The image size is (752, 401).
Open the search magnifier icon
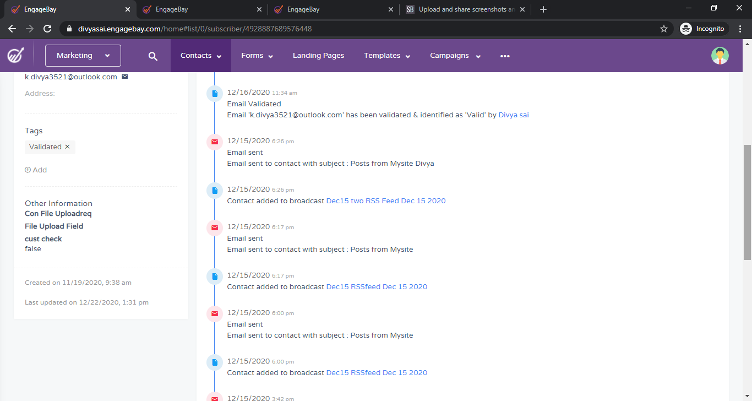click(153, 56)
